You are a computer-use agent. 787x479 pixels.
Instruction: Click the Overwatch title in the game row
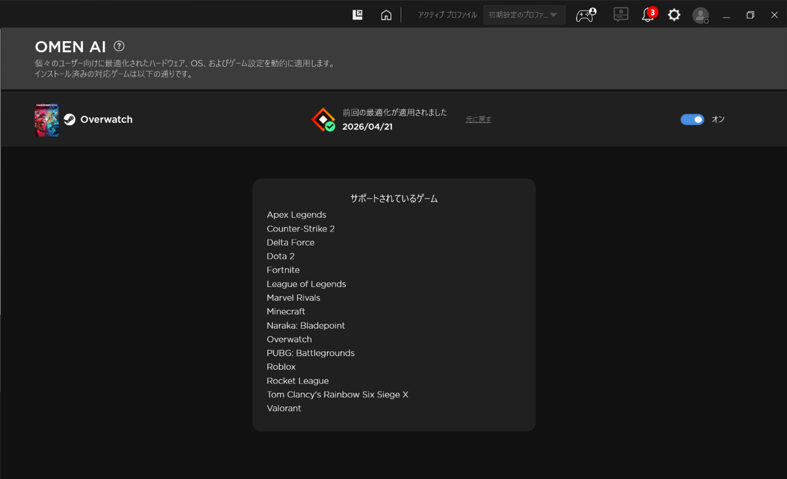(x=106, y=119)
